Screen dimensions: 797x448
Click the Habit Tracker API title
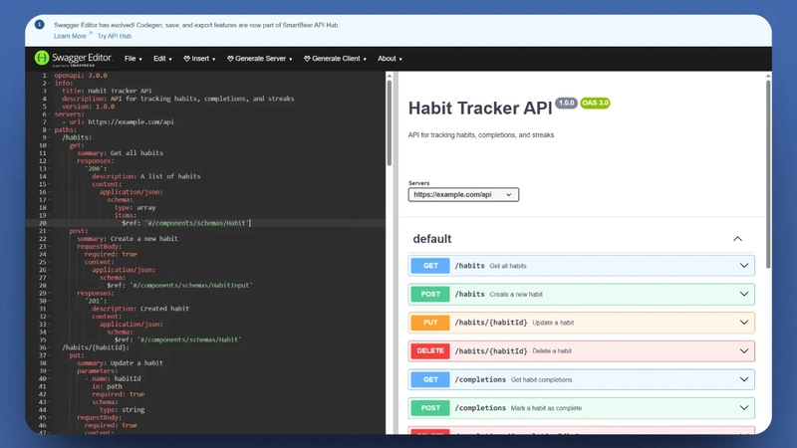[480, 109]
